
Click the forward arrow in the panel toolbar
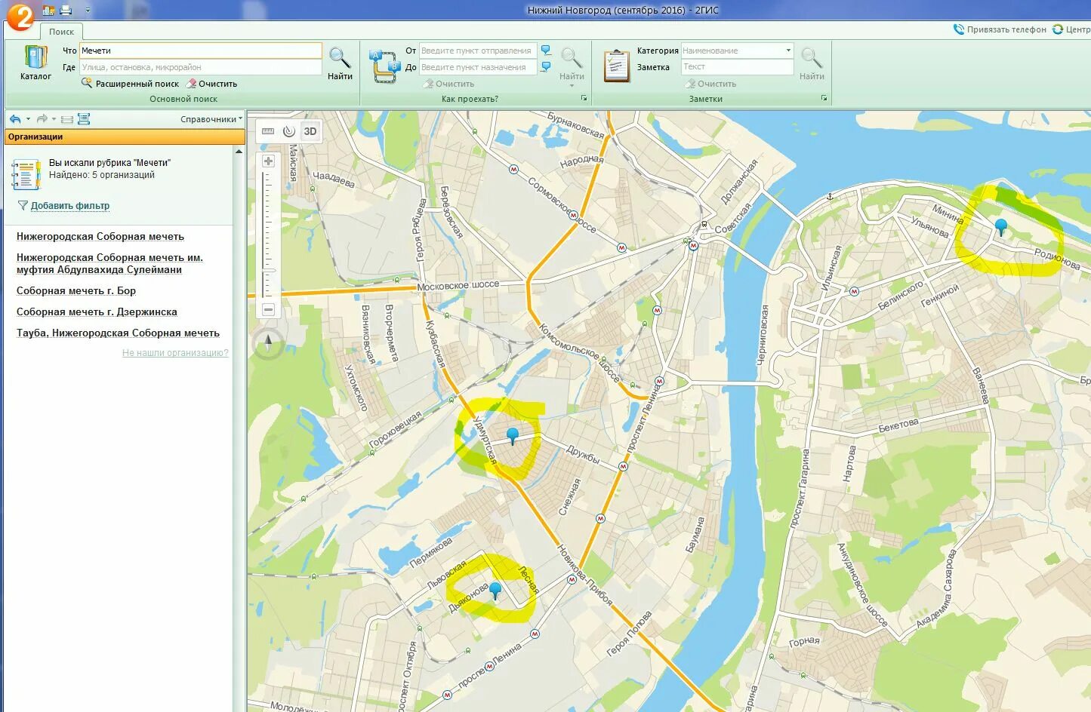[x=42, y=119]
